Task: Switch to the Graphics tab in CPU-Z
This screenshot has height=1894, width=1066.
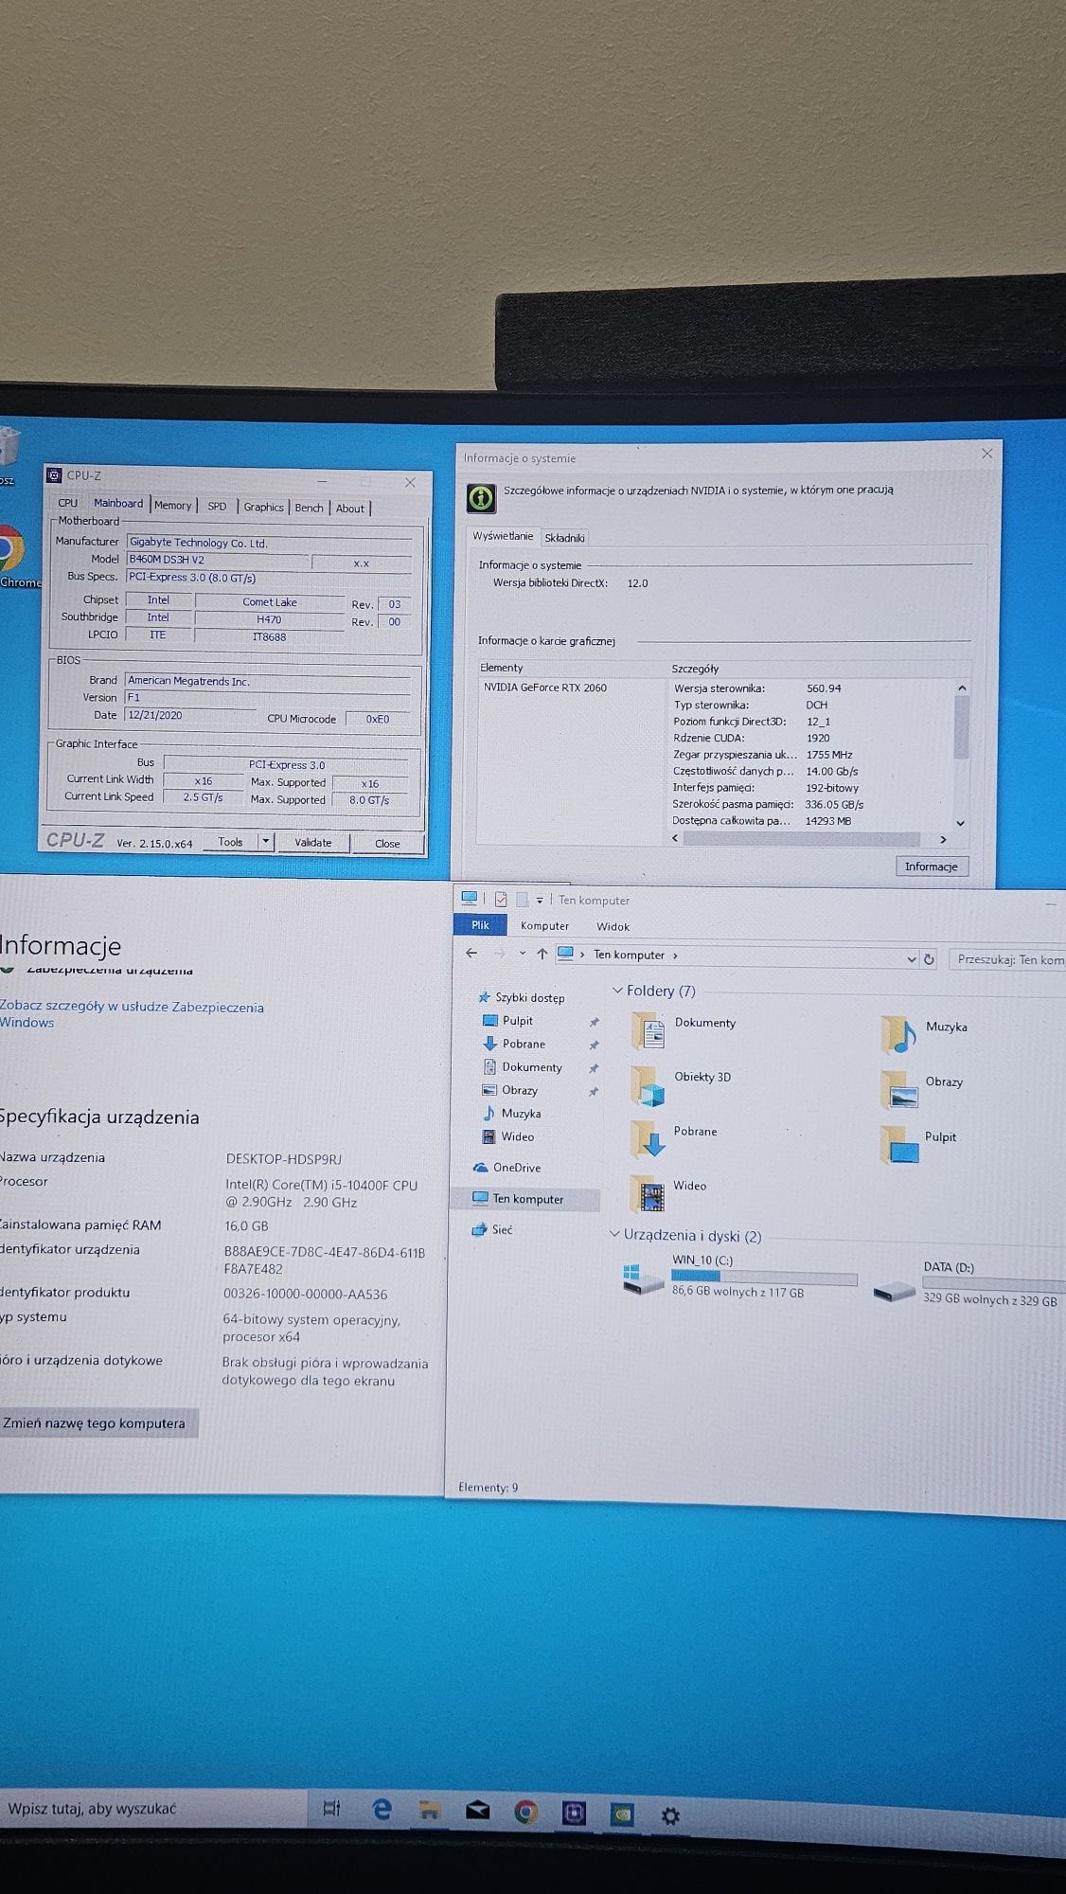Action: click(263, 508)
